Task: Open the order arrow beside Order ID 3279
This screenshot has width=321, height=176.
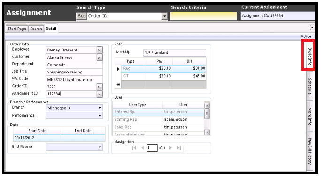Action: (x=99, y=87)
